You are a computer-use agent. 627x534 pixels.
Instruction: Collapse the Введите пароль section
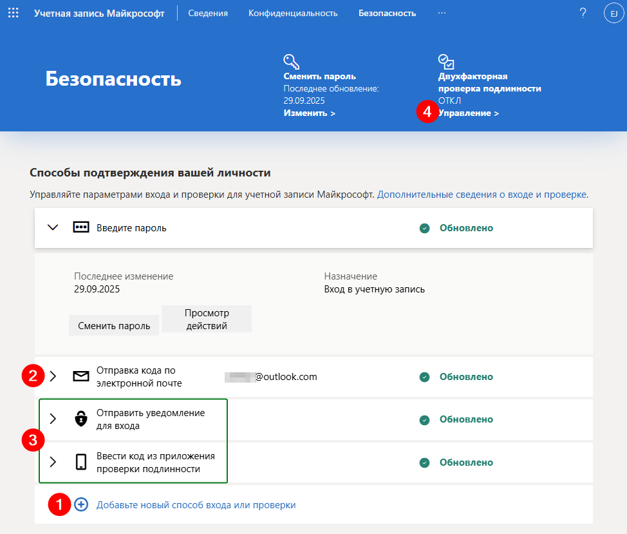pyautogui.click(x=53, y=227)
